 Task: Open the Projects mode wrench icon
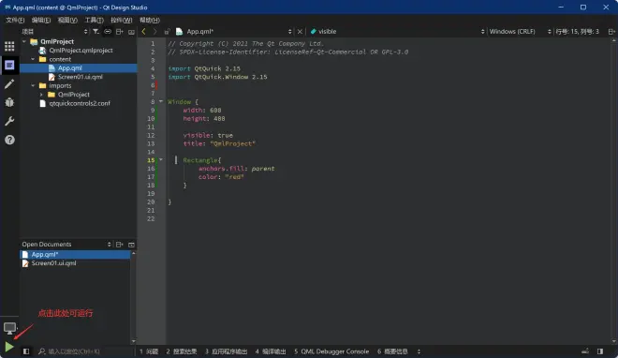(9, 121)
